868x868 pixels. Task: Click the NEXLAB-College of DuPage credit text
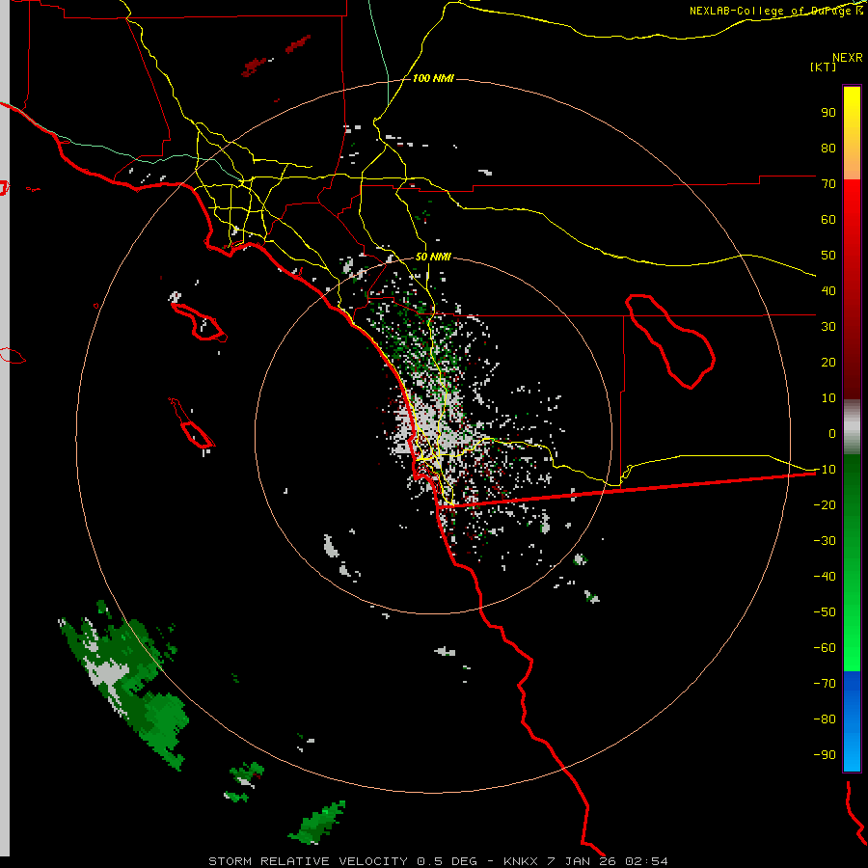[775, 11]
